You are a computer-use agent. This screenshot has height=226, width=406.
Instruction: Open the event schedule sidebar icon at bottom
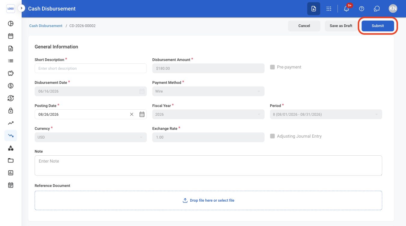coord(11,185)
